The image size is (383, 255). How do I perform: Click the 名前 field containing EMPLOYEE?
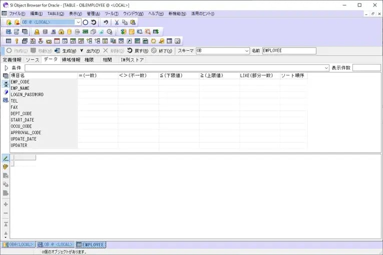click(289, 51)
